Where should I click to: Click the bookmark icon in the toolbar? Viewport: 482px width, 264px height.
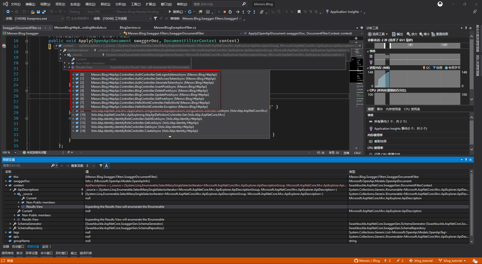[x=299, y=12]
